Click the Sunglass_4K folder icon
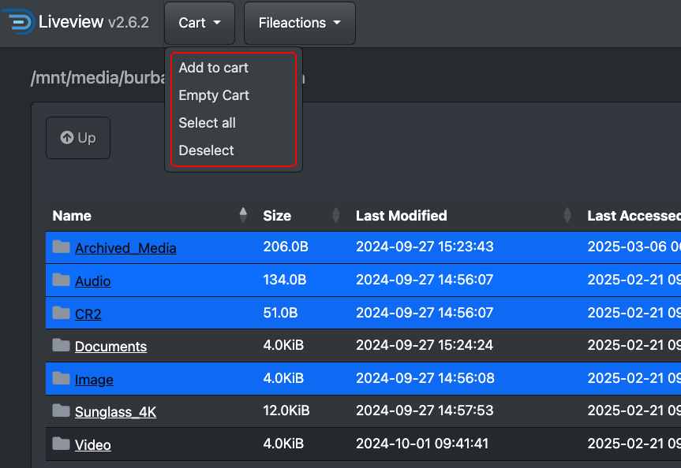 coord(62,411)
